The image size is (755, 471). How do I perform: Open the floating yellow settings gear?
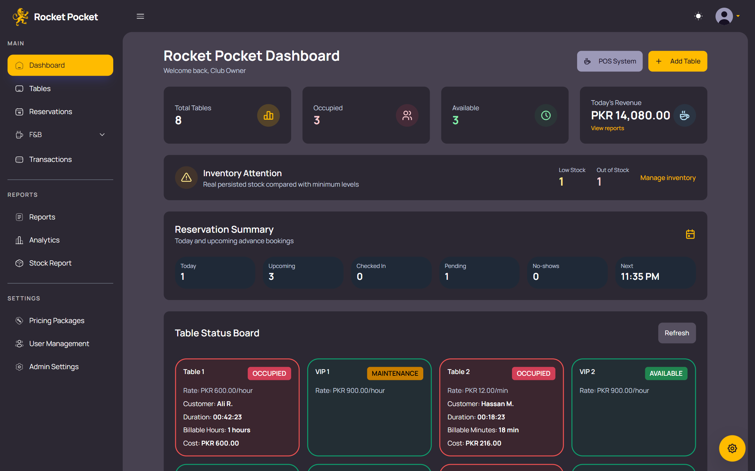732,448
